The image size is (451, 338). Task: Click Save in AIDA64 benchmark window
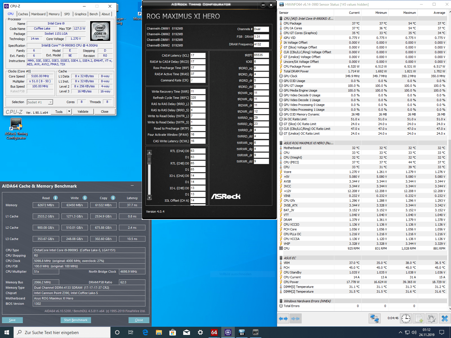tap(12, 320)
